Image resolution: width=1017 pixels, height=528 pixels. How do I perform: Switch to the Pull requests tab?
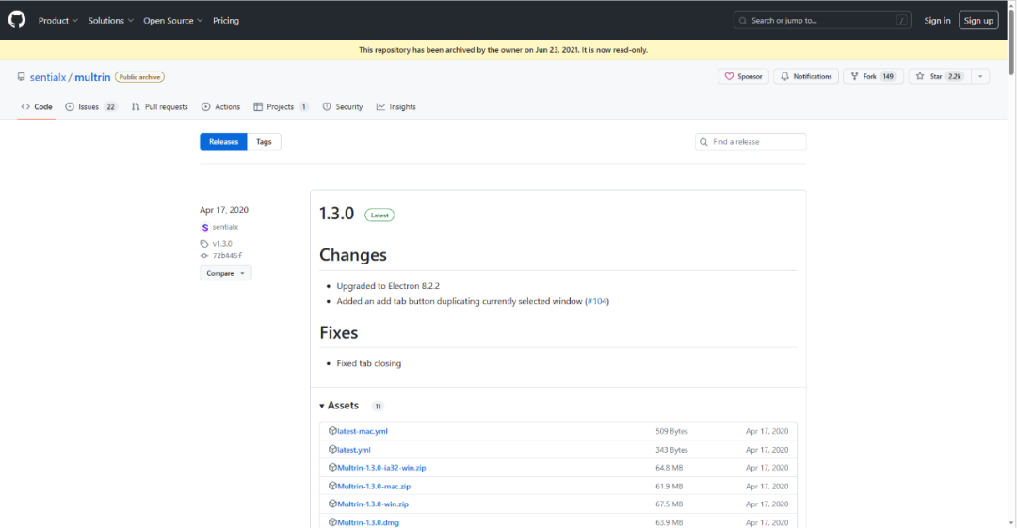pyautogui.click(x=159, y=107)
